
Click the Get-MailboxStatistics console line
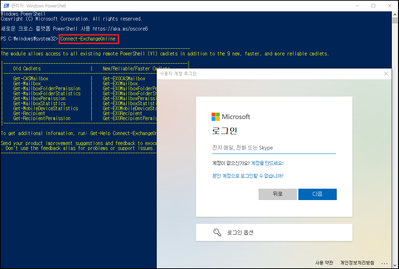point(39,103)
